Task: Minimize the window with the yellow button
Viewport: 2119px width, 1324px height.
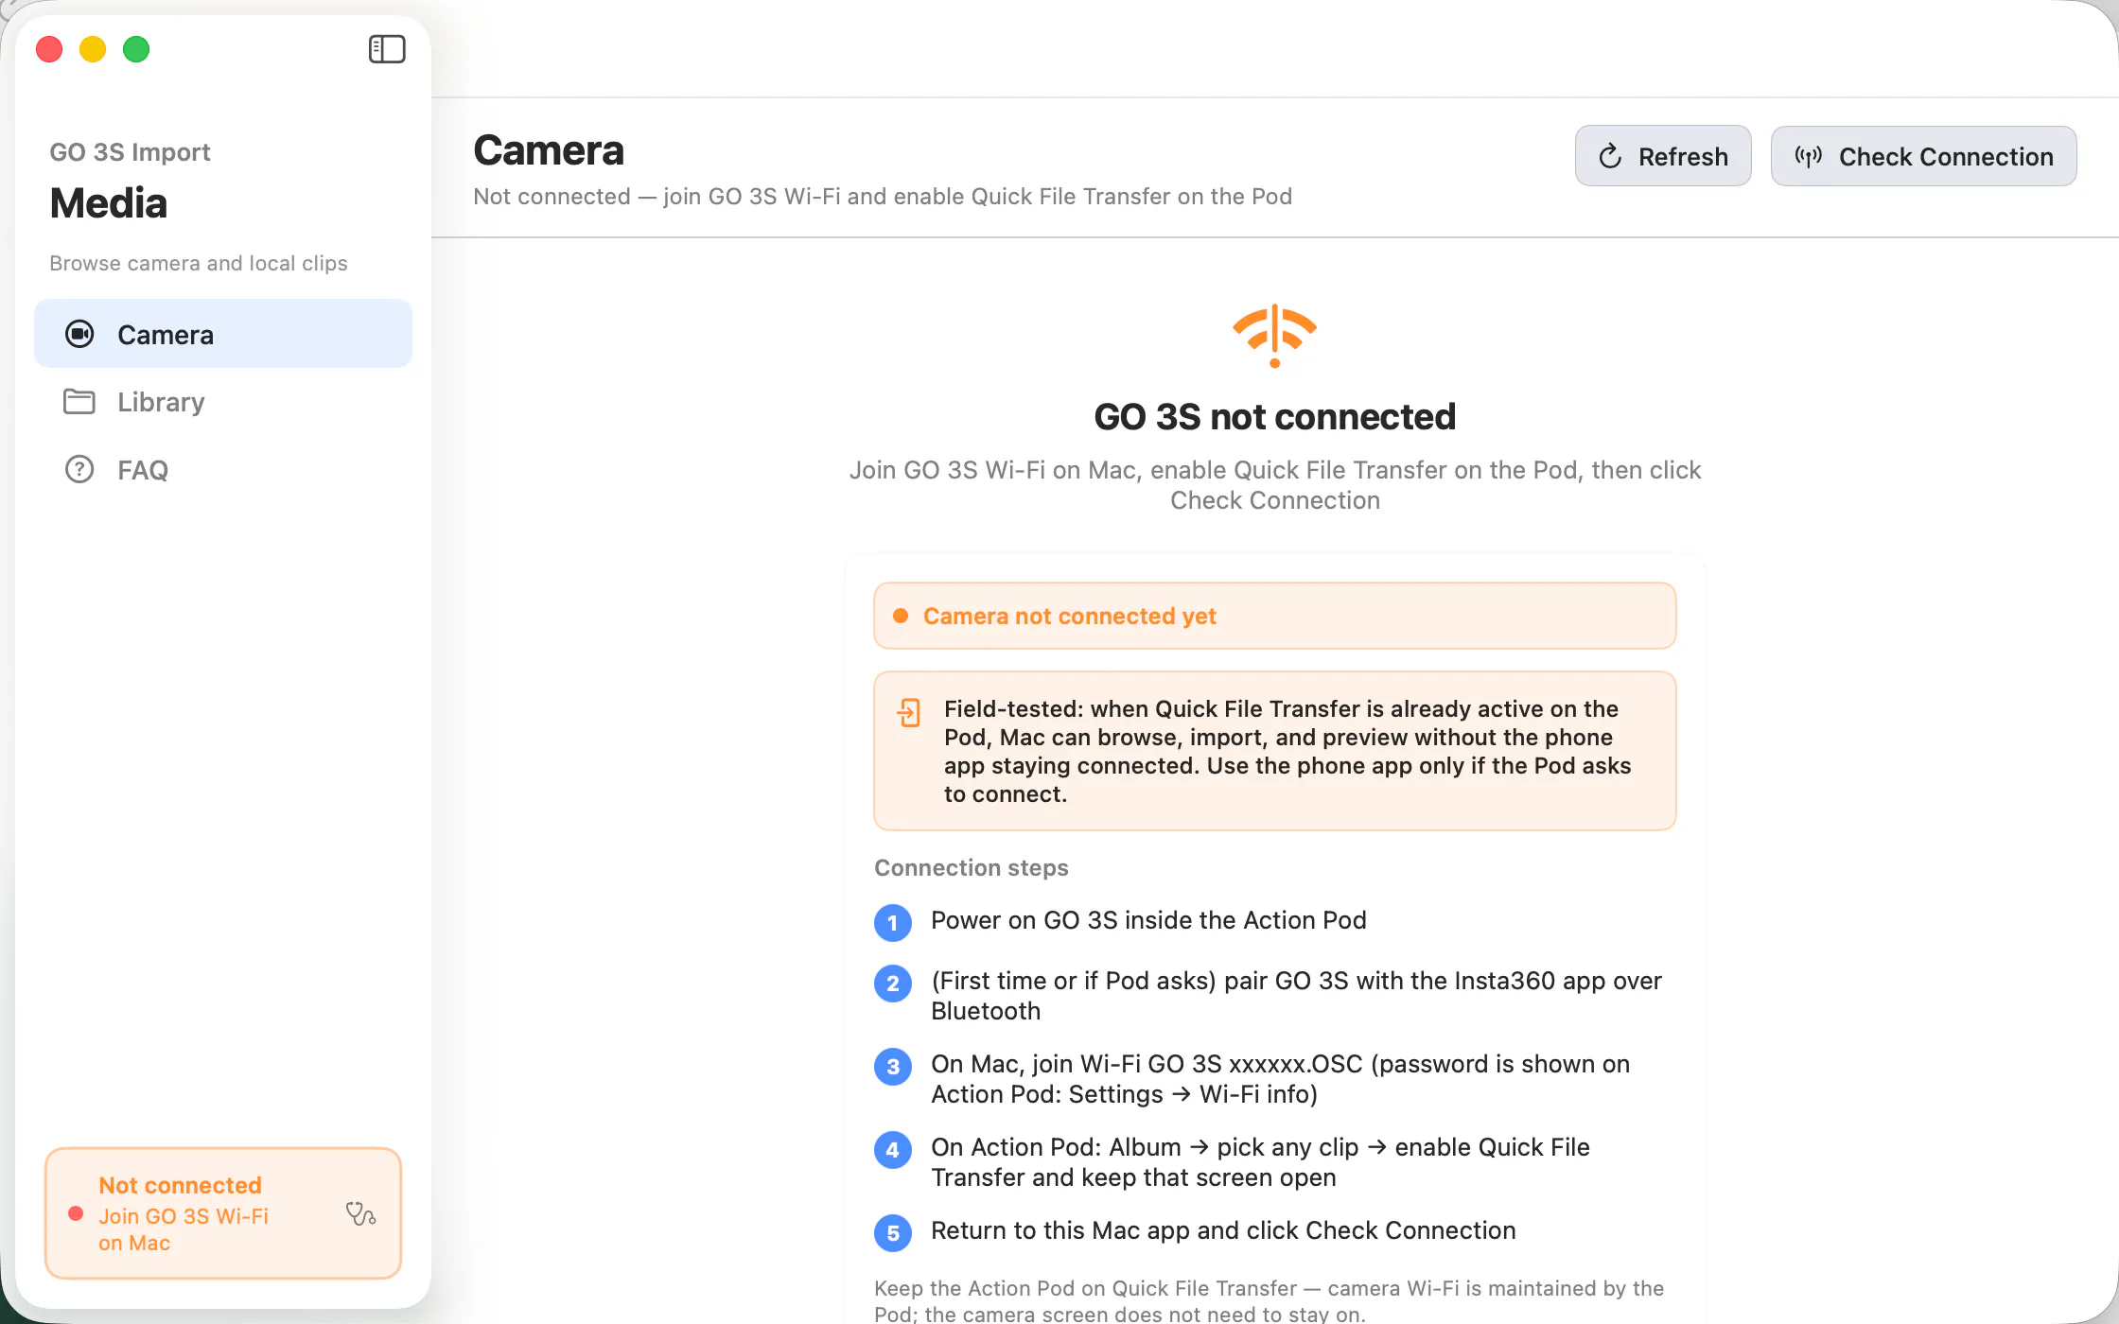Action: tap(93, 49)
